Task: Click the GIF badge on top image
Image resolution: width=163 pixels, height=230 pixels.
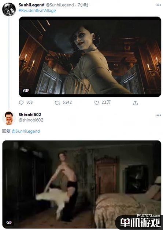Action: 26,91
